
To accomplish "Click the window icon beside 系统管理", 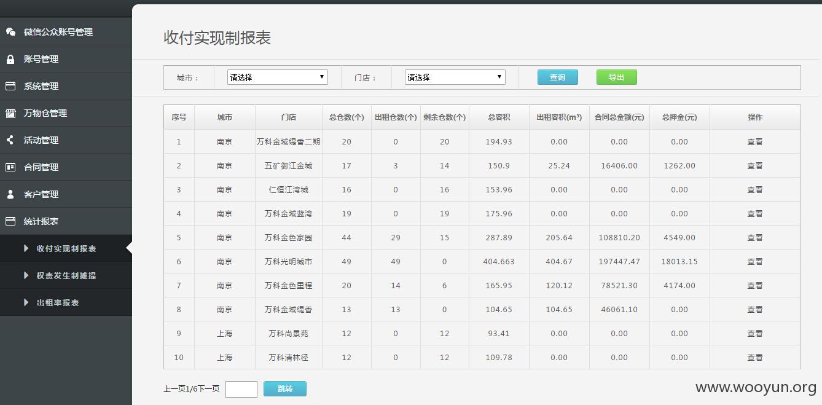I will coord(10,86).
